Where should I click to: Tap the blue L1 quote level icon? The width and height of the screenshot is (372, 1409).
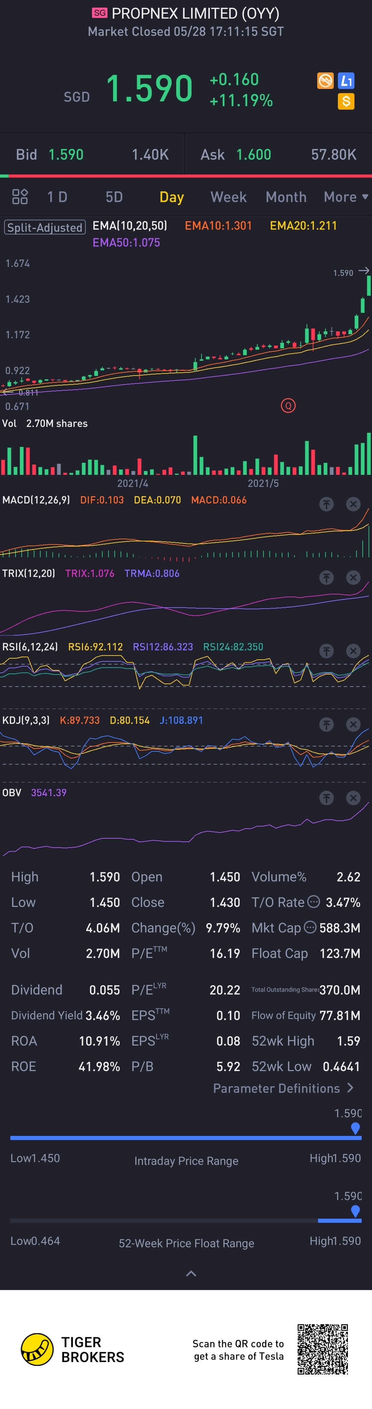click(346, 81)
